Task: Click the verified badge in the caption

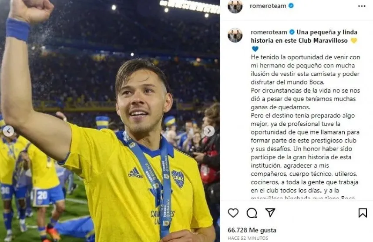Action: [x=292, y=32]
